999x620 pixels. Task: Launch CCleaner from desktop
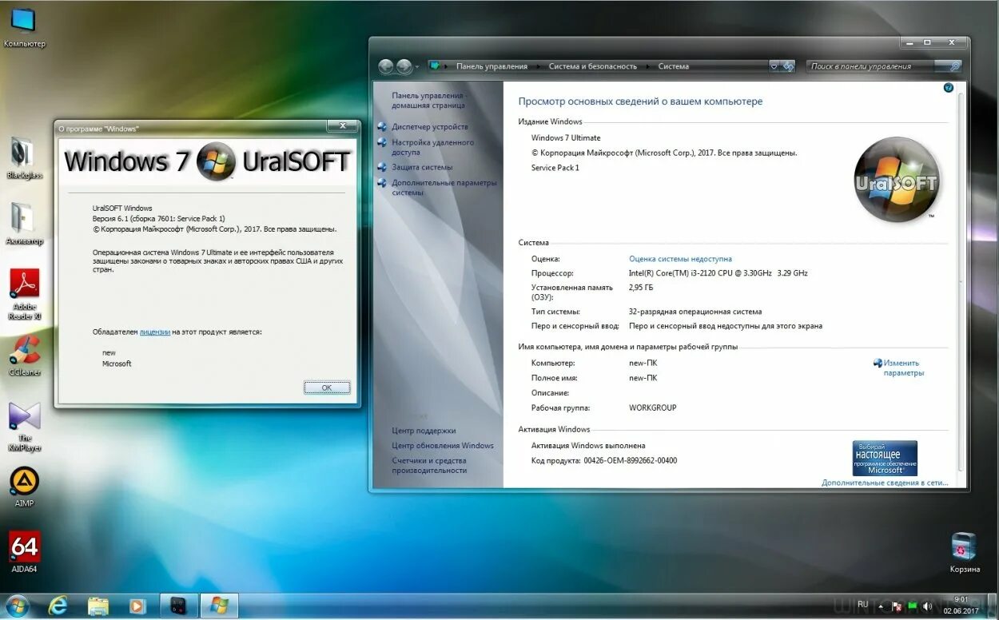(24, 355)
